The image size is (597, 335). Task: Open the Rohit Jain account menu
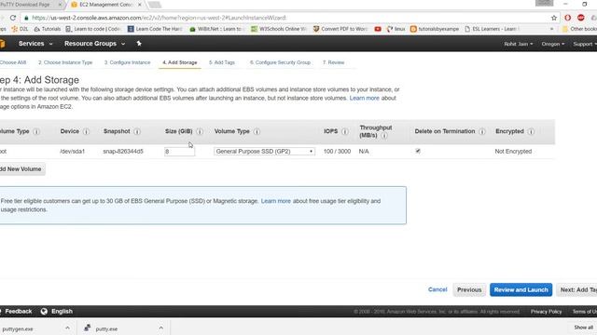click(x=519, y=44)
